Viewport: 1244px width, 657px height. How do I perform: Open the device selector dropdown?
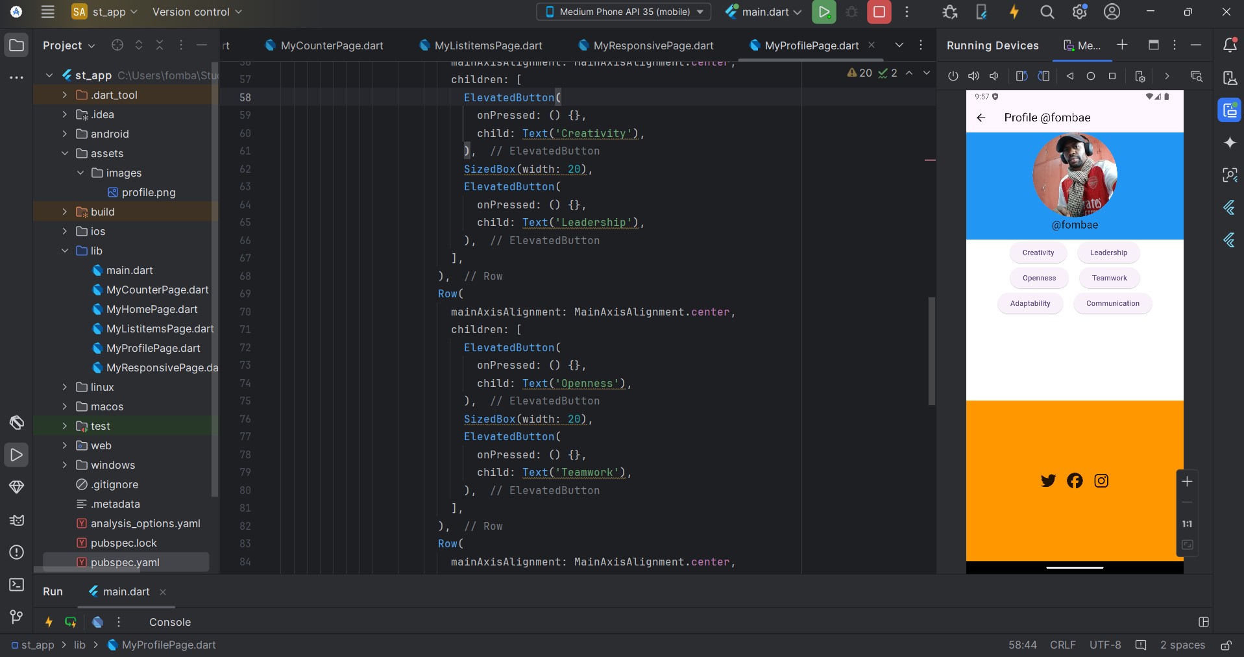point(624,12)
